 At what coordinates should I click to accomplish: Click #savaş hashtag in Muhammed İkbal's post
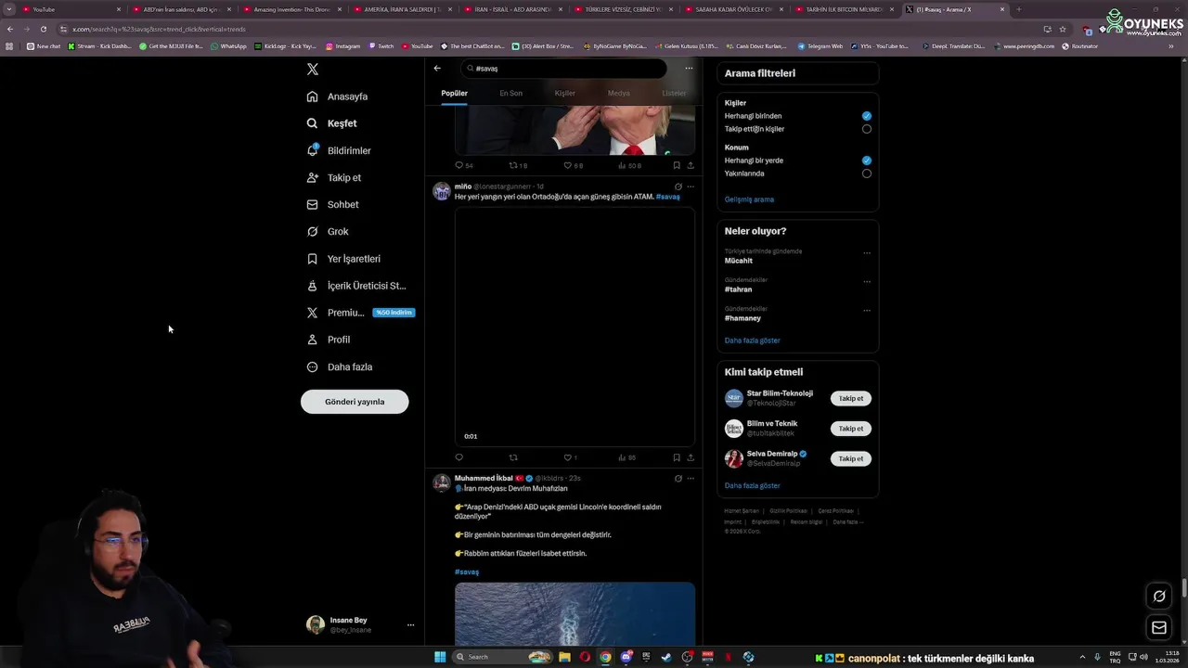pyautogui.click(x=467, y=572)
